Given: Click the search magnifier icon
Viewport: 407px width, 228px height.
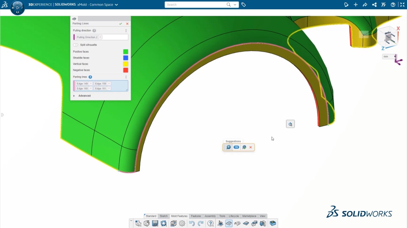Looking at the screenshot, I should (x=229, y=5).
